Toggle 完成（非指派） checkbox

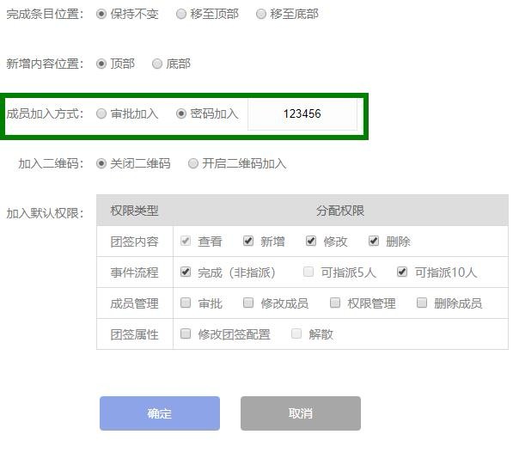click(x=186, y=272)
